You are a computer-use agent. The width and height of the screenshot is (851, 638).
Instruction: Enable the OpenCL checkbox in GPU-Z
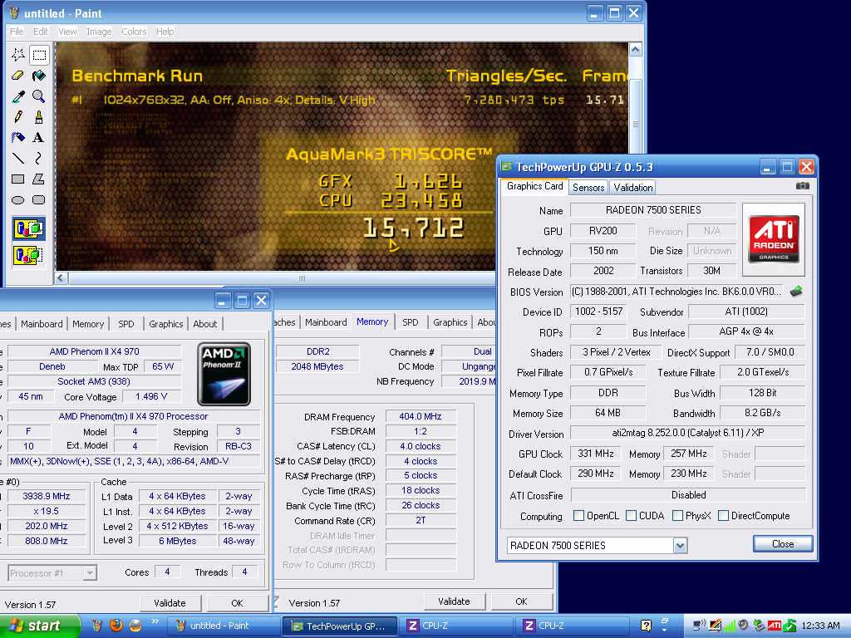(578, 515)
